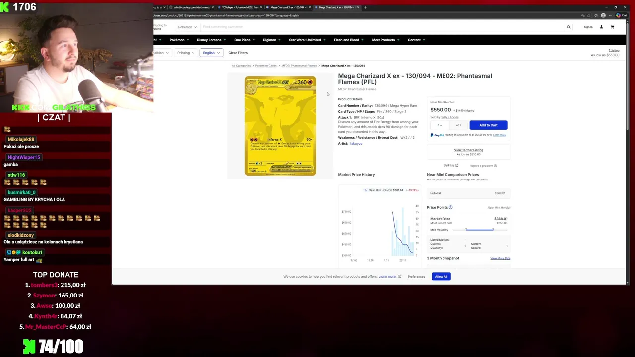Open the Digimon navigation menu
This screenshot has width=635, height=357.
click(x=272, y=40)
